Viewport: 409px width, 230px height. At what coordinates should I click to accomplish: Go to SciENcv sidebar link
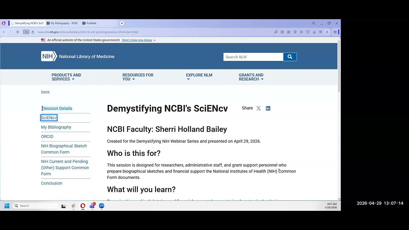[x=49, y=118]
